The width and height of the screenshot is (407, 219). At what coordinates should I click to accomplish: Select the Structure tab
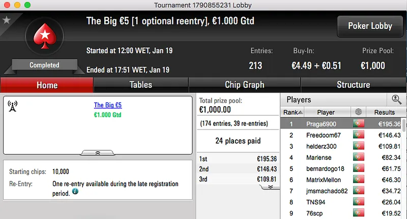click(353, 85)
